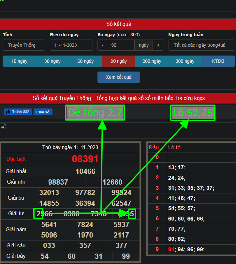Click the Biên độ ngày date field
This screenshot has height=264, width=236.
tap(71, 45)
